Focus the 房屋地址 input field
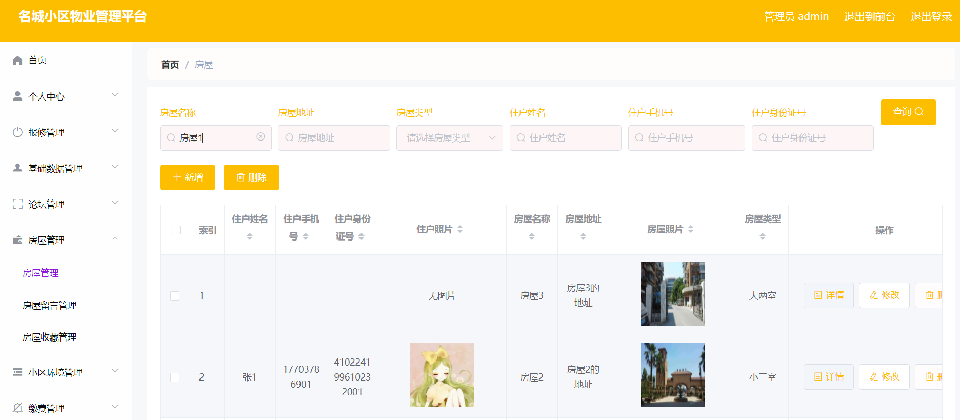The image size is (960, 420). (x=334, y=138)
